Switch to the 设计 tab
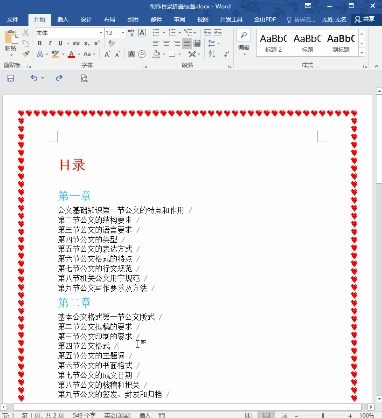This screenshot has height=418, width=382. (x=86, y=20)
